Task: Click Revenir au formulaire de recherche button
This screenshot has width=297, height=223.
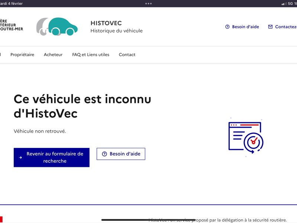Action: click(x=52, y=157)
